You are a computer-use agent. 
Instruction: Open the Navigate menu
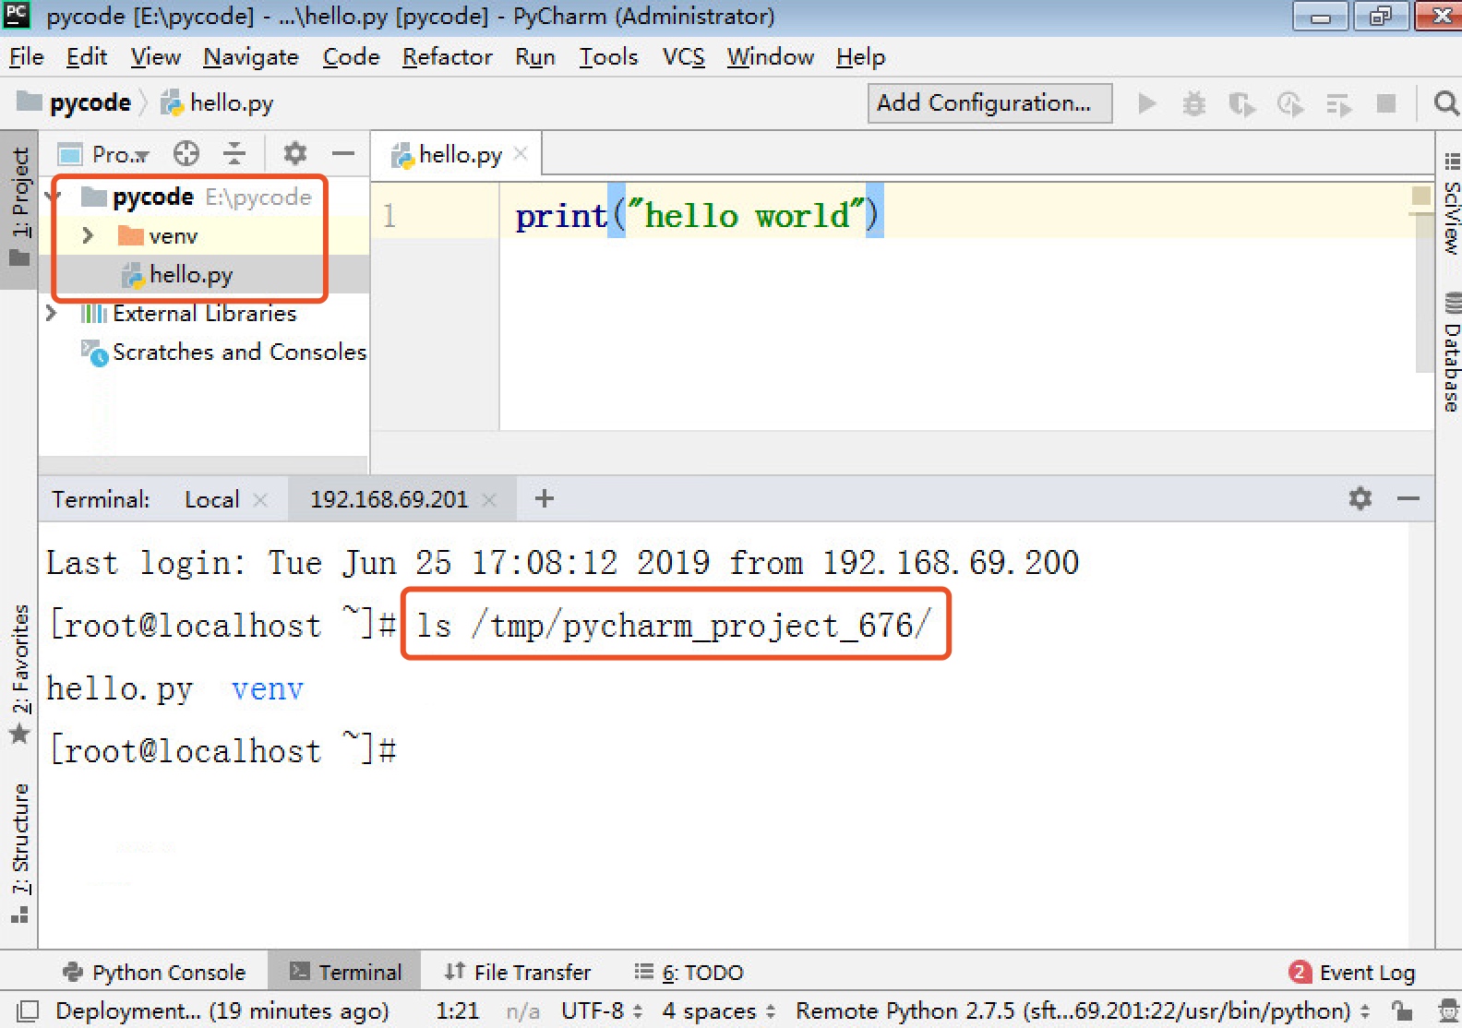251,57
